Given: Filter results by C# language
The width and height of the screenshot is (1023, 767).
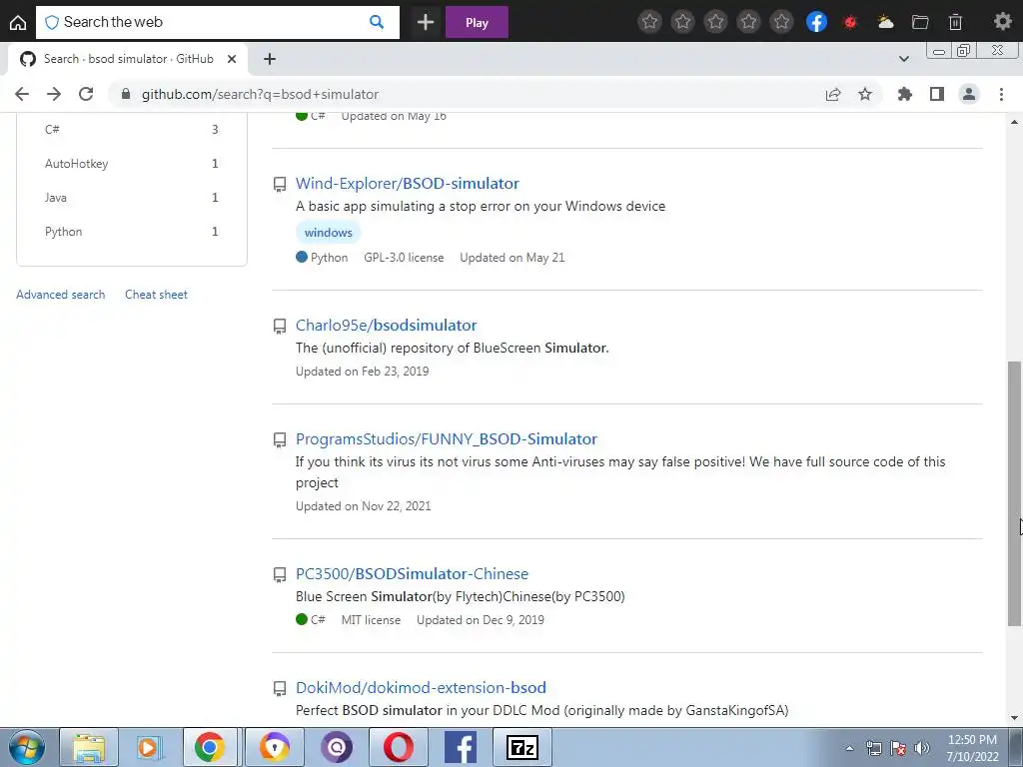Looking at the screenshot, I should click(131, 129).
